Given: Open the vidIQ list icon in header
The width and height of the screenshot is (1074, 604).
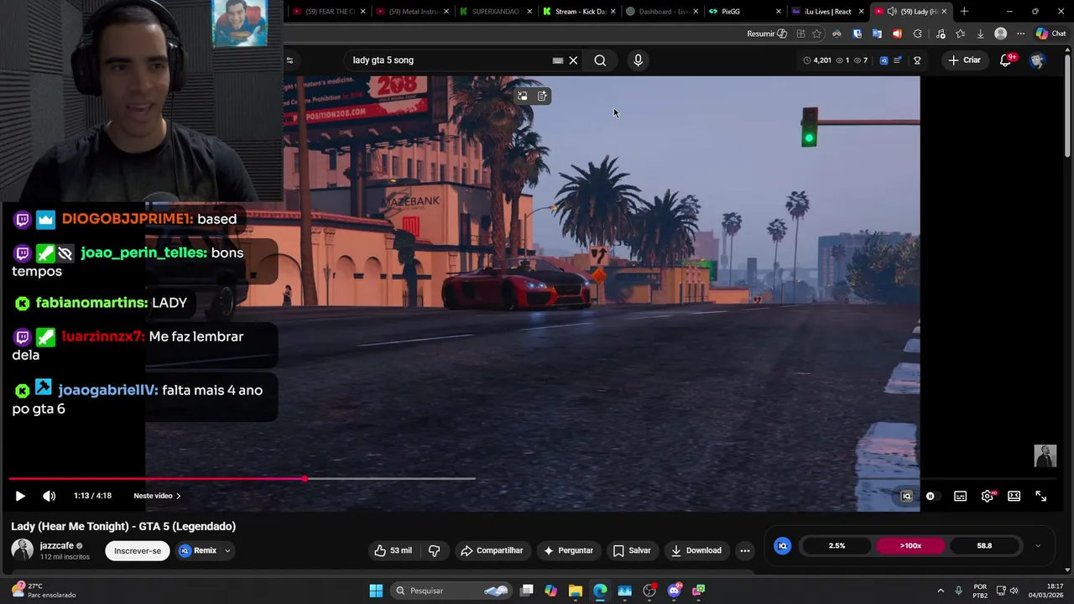Looking at the screenshot, I should click(898, 60).
